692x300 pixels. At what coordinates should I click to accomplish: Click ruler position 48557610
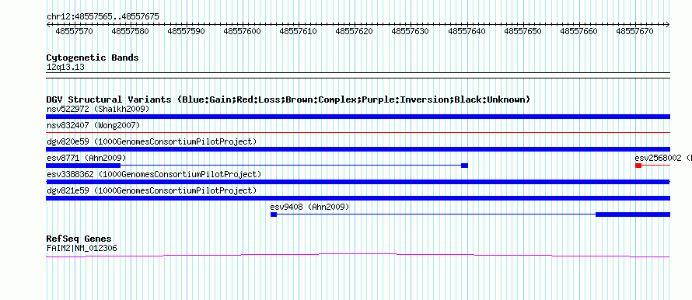(x=299, y=31)
